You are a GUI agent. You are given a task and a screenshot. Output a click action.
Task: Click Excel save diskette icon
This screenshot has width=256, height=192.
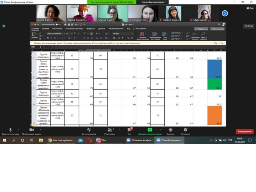coord(69,24)
